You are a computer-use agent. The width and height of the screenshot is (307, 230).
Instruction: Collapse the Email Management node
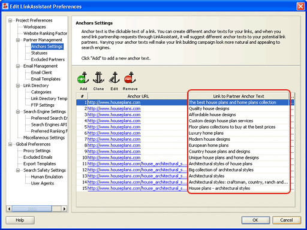tap(18, 66)
